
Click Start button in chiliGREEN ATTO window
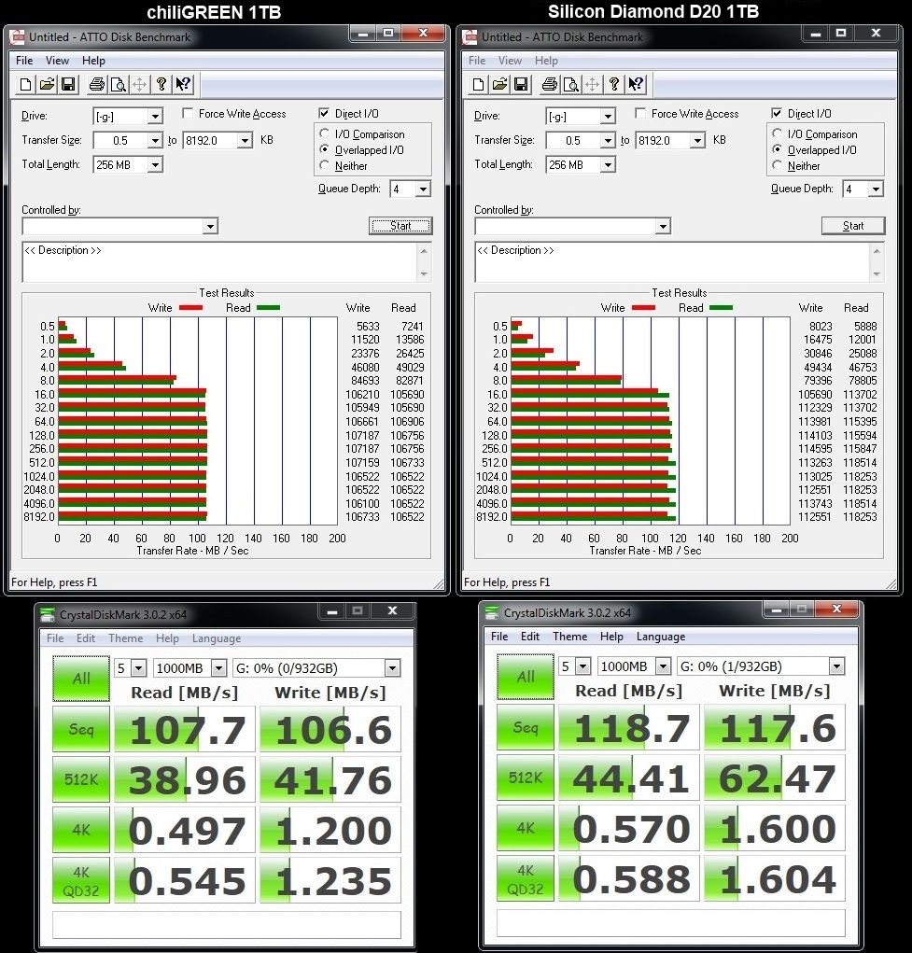coord(400,226)
